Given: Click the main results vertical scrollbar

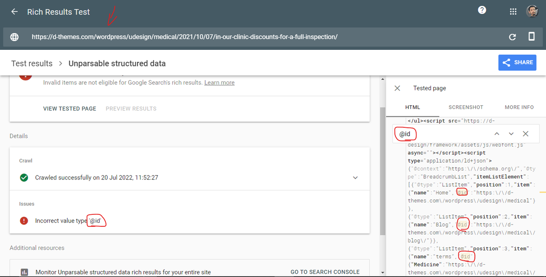Looking at the screenshot, I should tap(383, 170).
